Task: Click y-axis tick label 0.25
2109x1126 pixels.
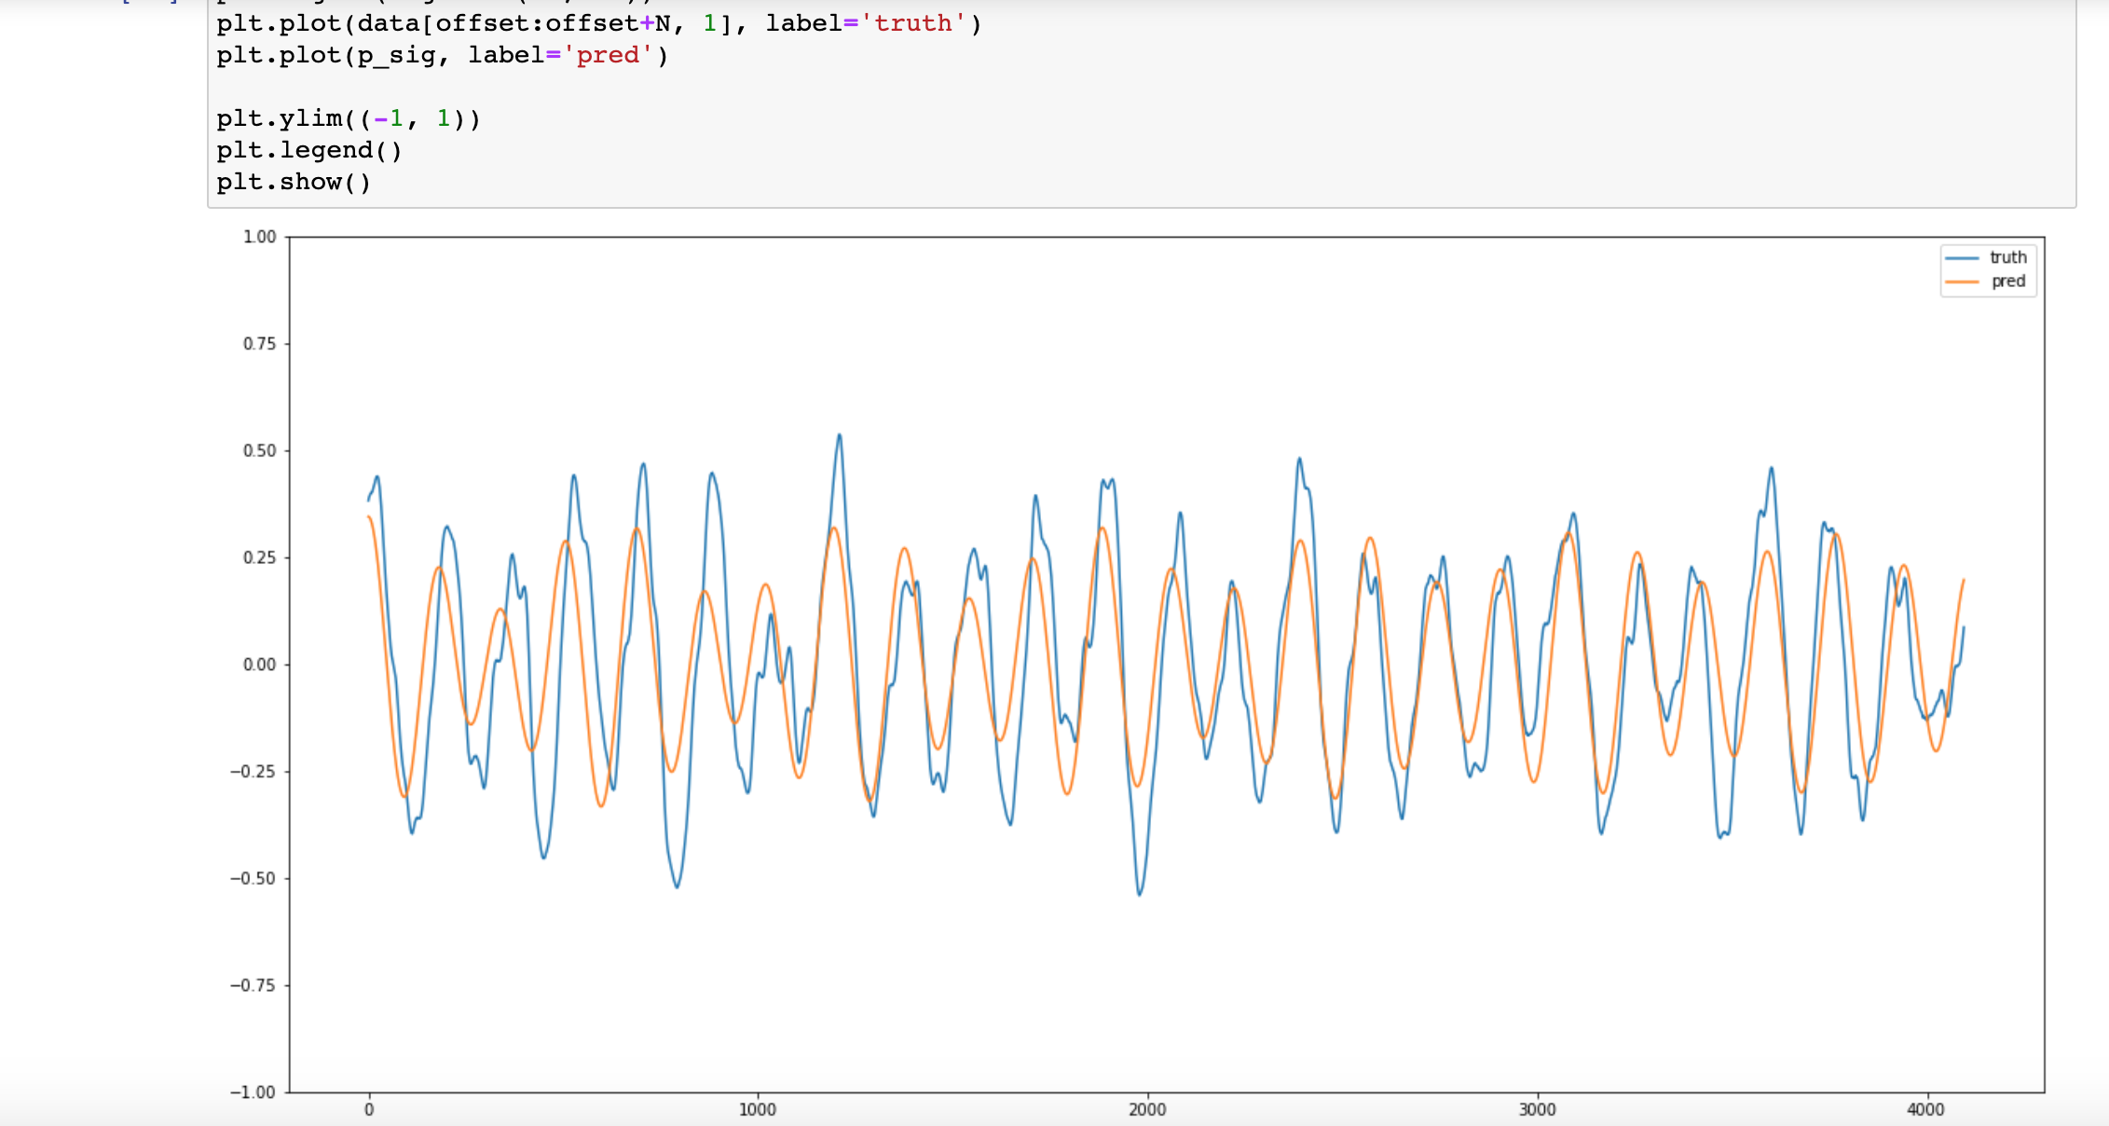Action: (260, 557)
